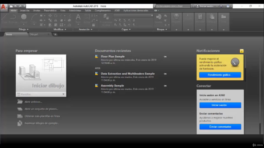Screen dimensions: 264x148
Task: Open recent document Data Extraction and Multileaders Sample
Action: coord(127,74)
